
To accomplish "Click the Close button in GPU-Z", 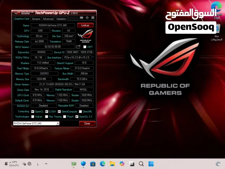I will pos(87,123).
